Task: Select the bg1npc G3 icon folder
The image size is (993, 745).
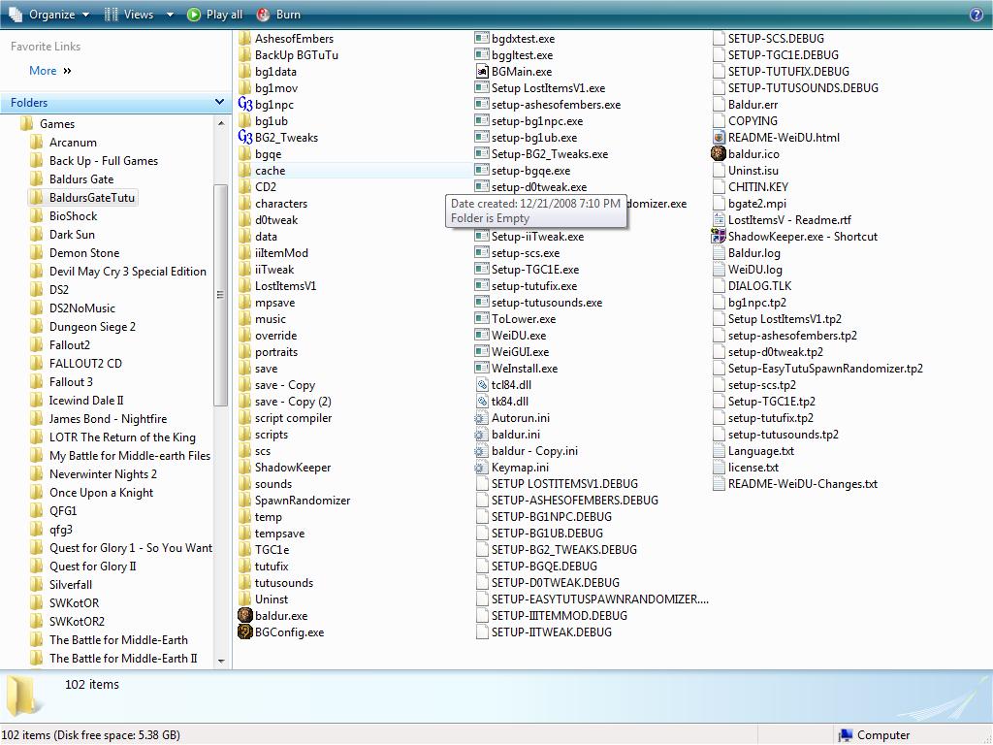Action: tap(245, 105)
